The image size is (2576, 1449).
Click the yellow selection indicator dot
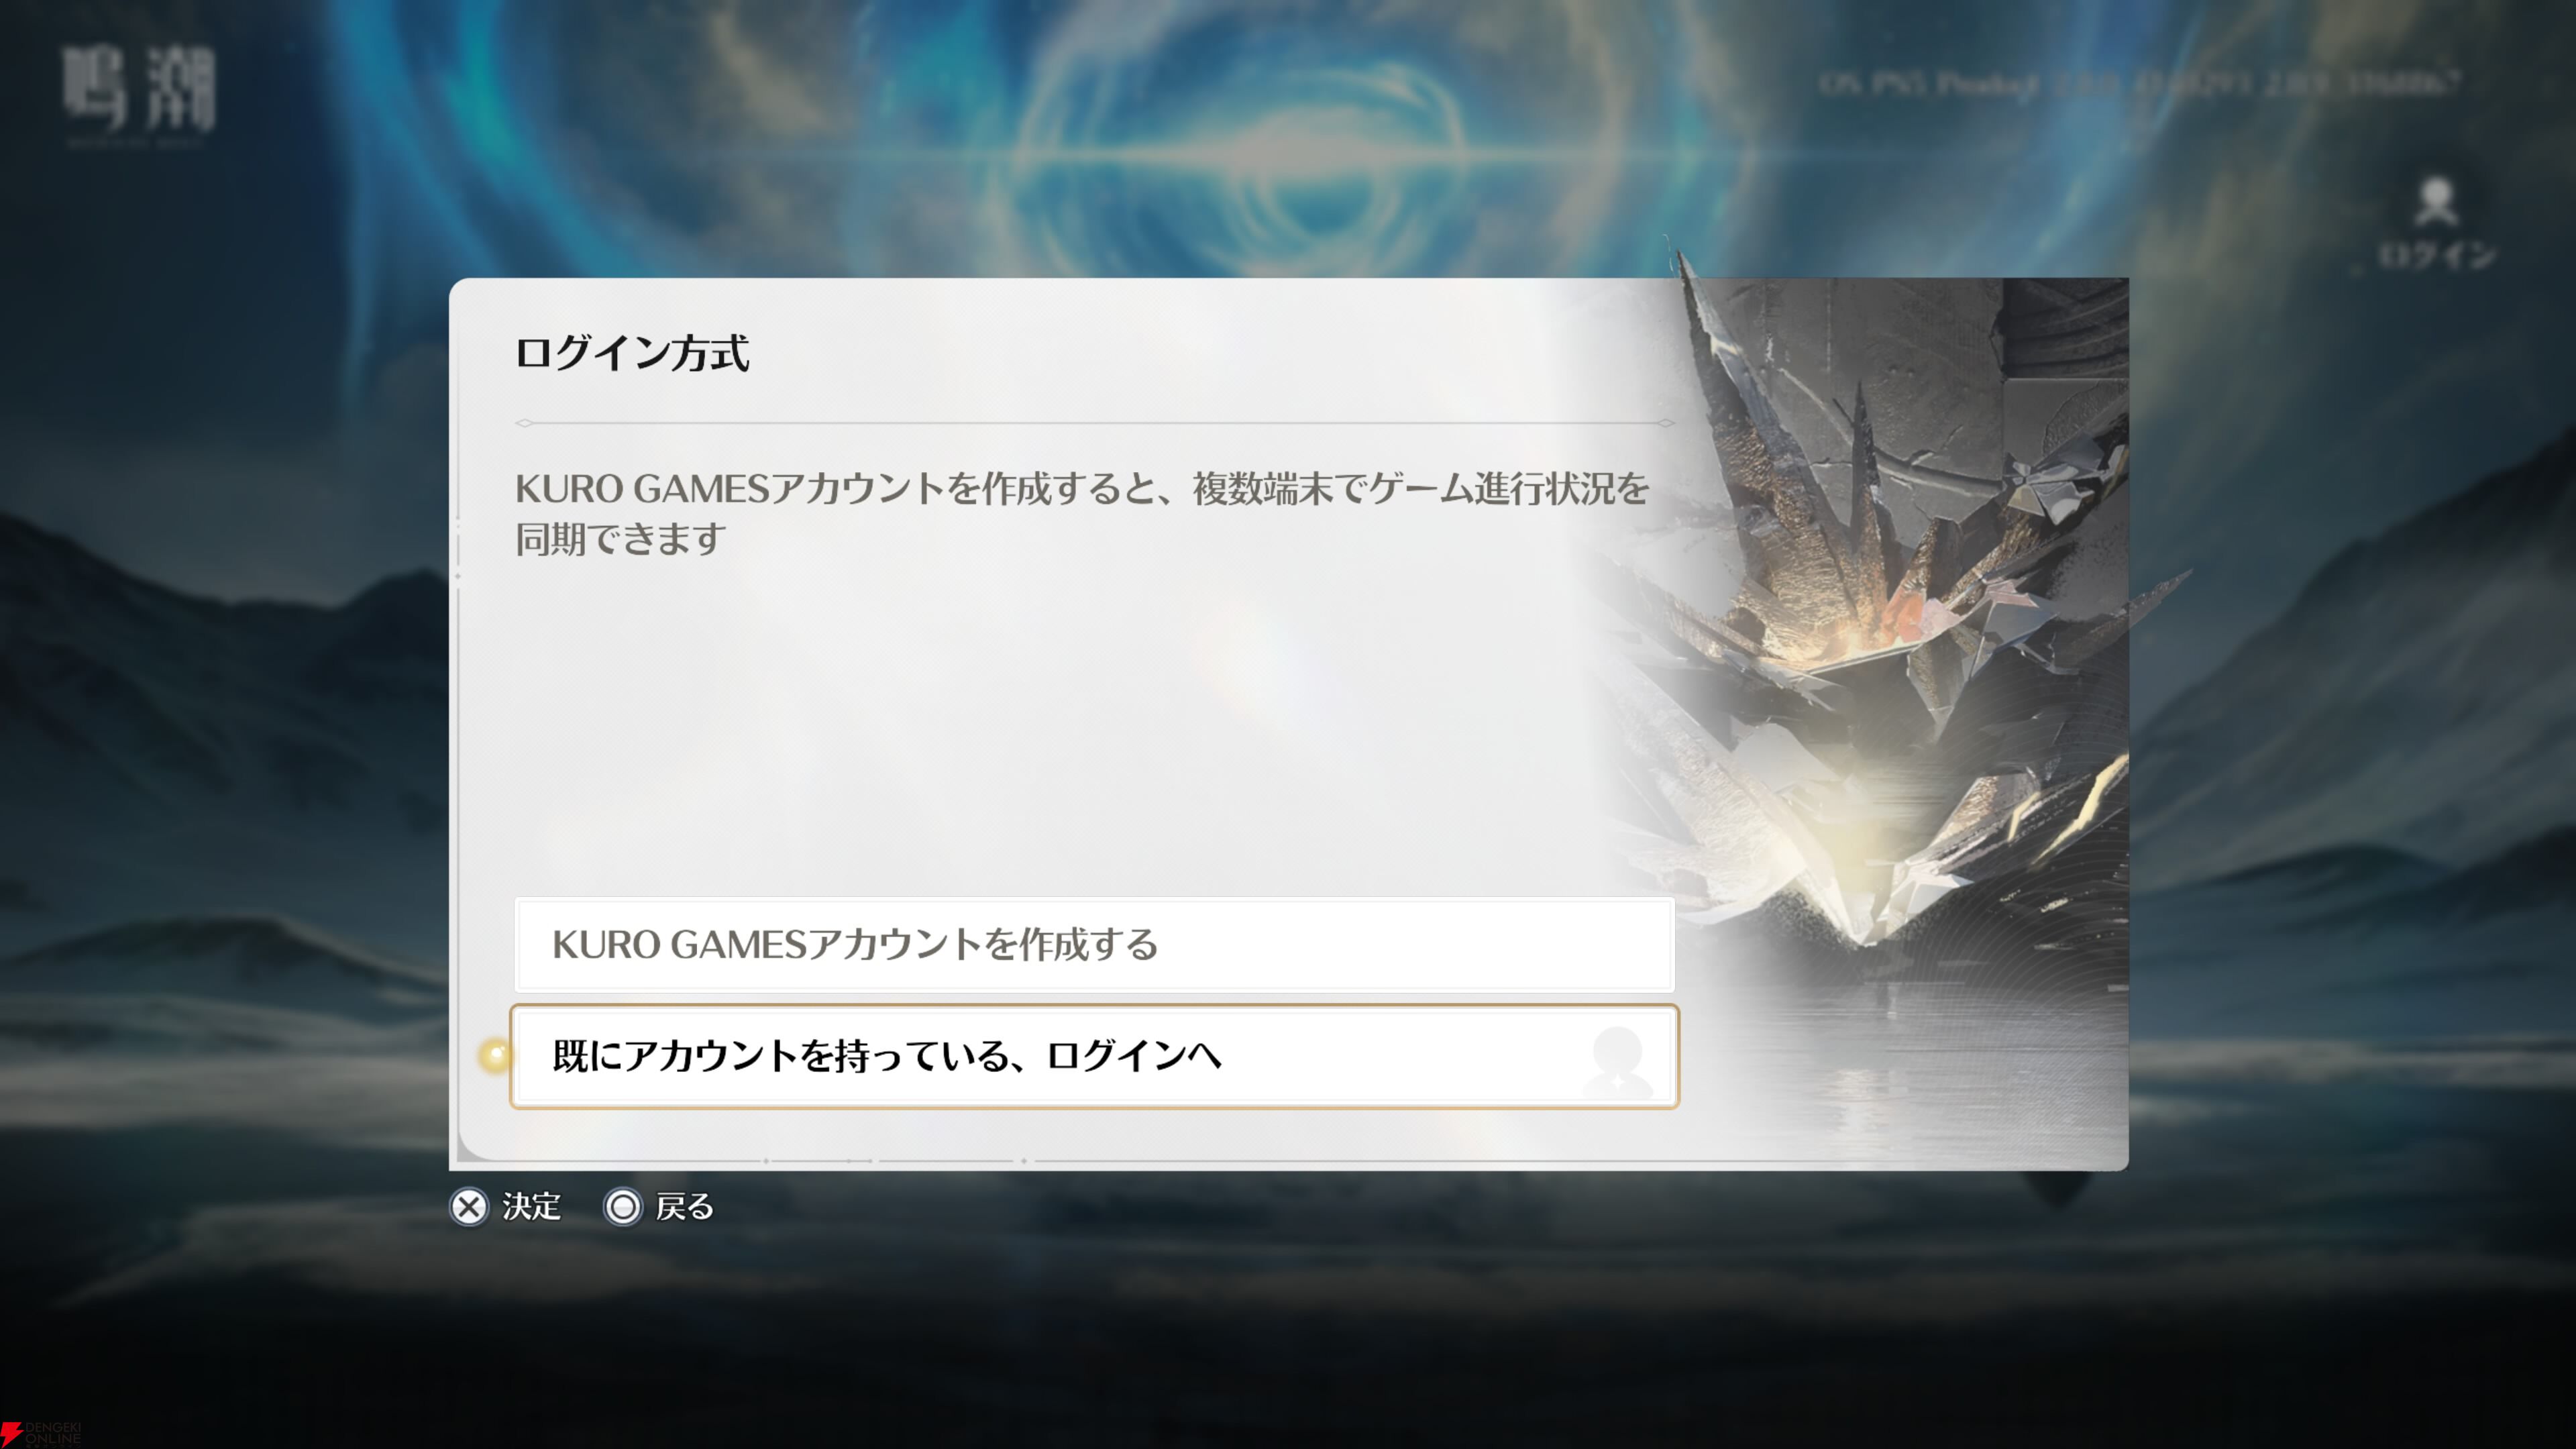pos(494,1056)
